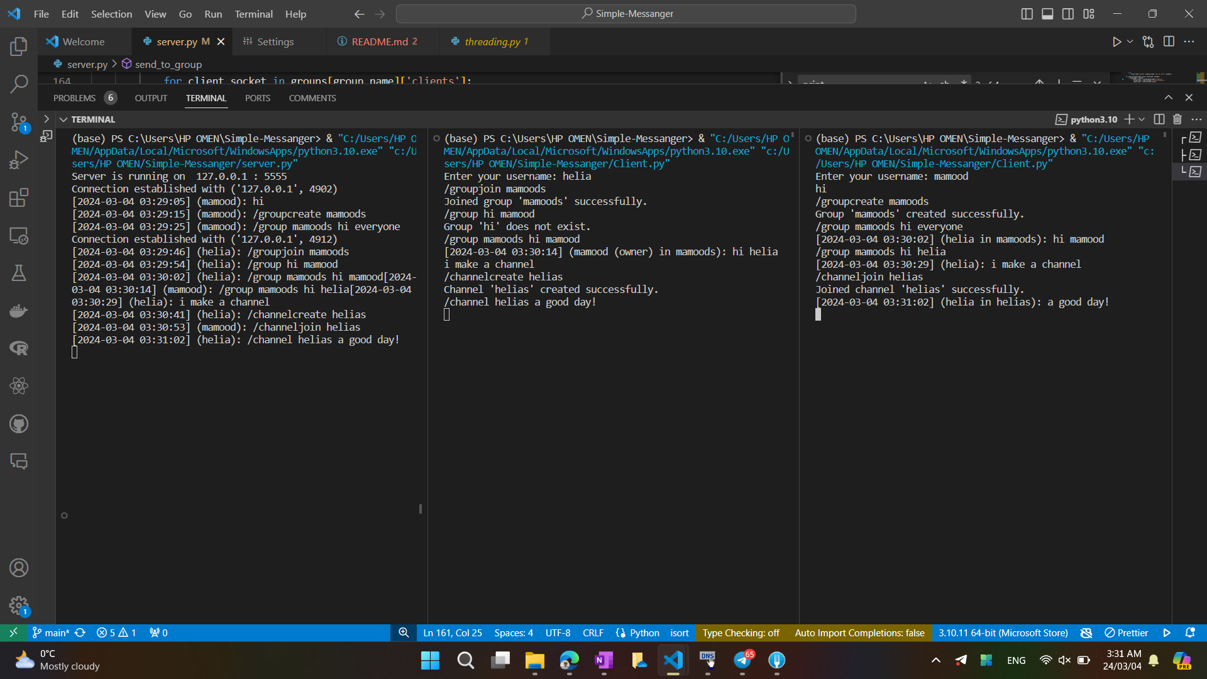Collapse the TERMINAL section chevron
This screenshot has height=679, width=1207.
coord(63,119)
